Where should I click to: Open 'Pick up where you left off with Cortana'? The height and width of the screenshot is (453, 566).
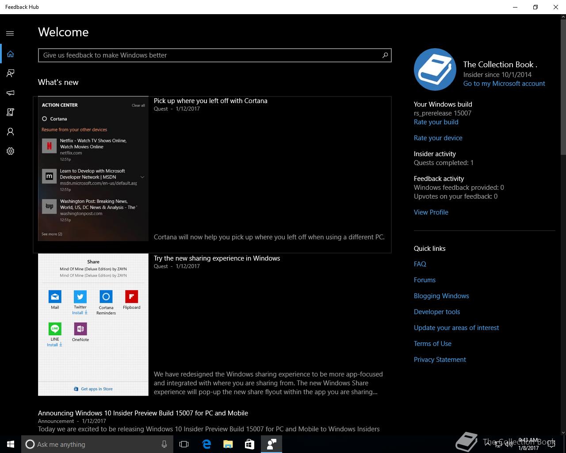[210, 101]
